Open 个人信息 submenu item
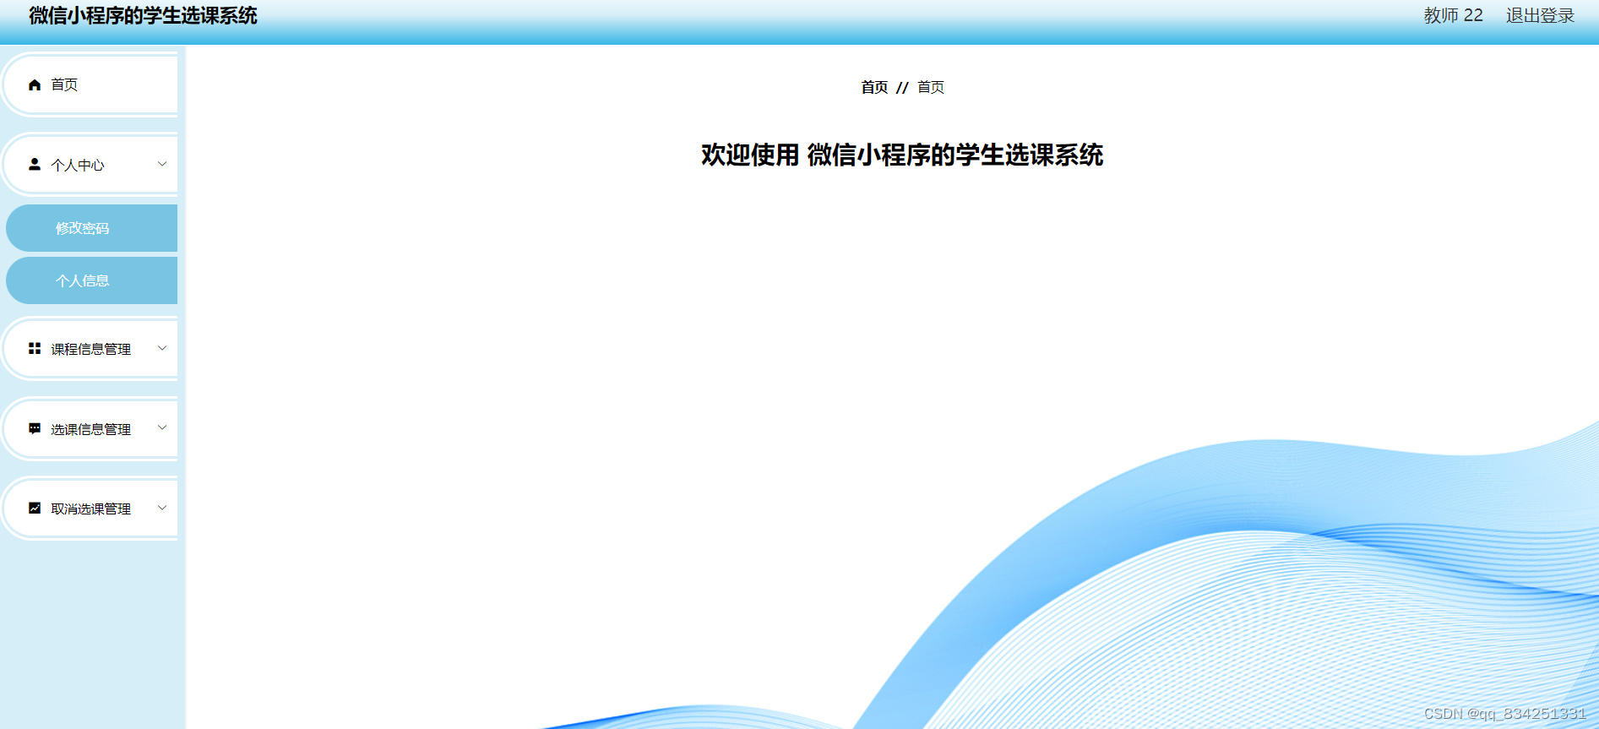This screenshot has height=729, width=1599. click(91, 280)
